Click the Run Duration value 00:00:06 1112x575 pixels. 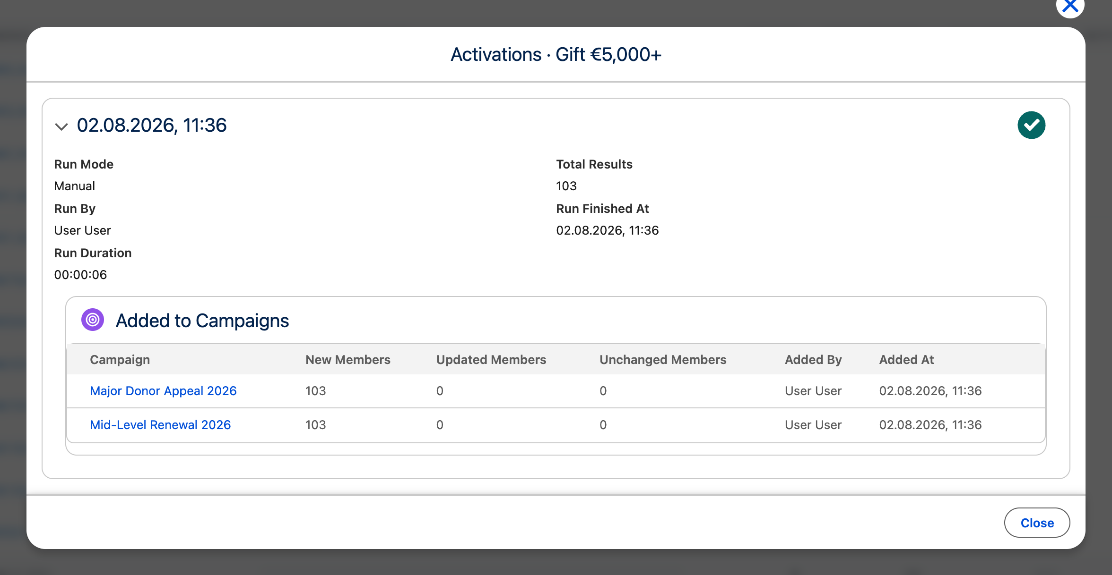pos(80,275)
